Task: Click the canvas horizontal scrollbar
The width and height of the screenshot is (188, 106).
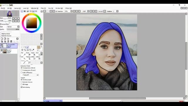Action: tap(117, 98)
